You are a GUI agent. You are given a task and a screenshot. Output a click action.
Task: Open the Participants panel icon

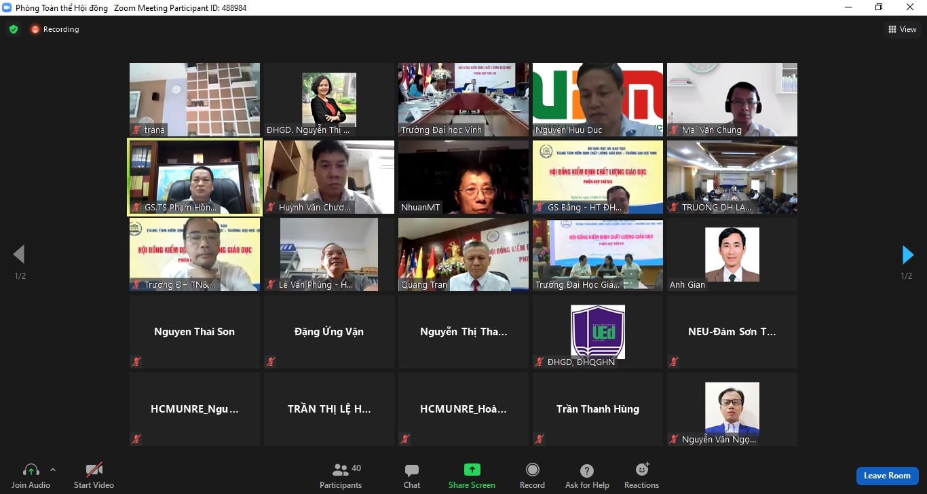[341, 470]
